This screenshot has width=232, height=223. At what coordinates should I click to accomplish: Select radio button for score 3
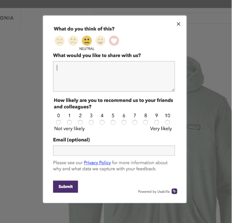(x=91, y=122)
